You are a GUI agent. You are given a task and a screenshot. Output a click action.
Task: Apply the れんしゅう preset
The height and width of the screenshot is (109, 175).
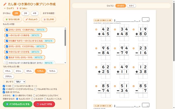click(32, 19)
